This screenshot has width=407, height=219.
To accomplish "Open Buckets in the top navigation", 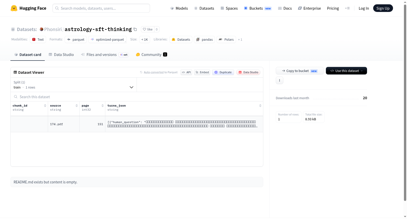I will tap(258, 8).
